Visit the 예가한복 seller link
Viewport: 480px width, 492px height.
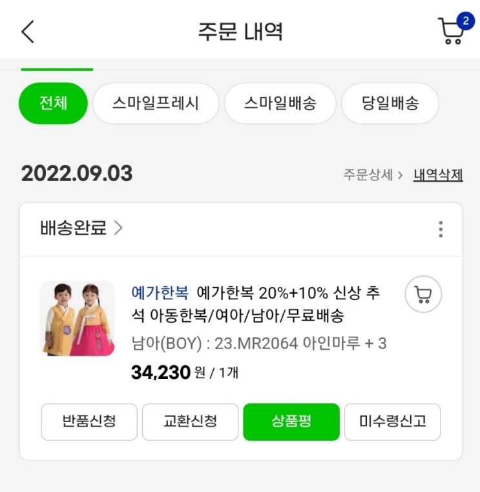(x=160, y=293)
